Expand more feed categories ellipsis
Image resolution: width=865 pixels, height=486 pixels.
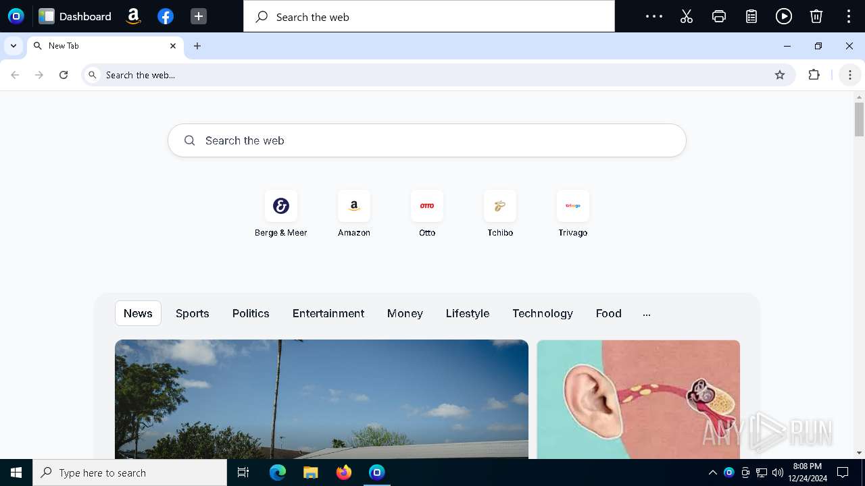[647, 314]
